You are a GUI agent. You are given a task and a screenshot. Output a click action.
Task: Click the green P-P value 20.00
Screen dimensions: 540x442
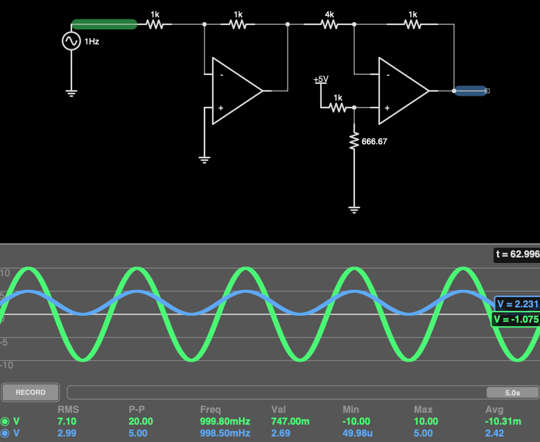tap(141, 421)
